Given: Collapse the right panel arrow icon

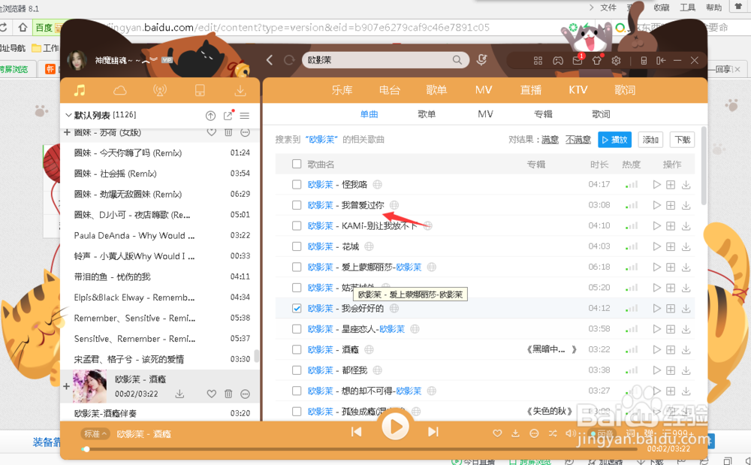Looking at the screenshot, I should [x=661, y=60].
